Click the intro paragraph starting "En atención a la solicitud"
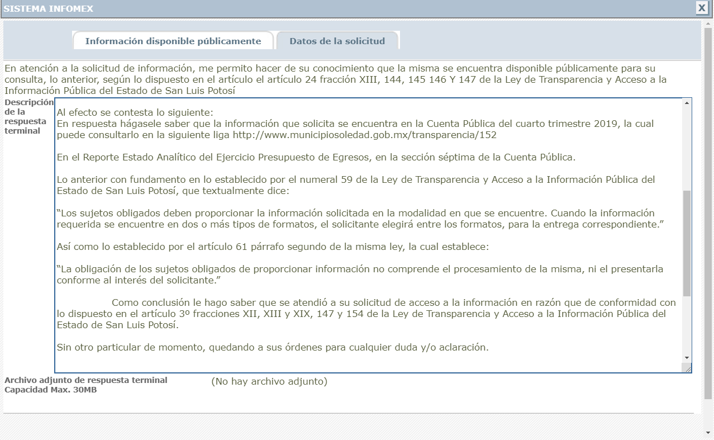 click(335, 79)
